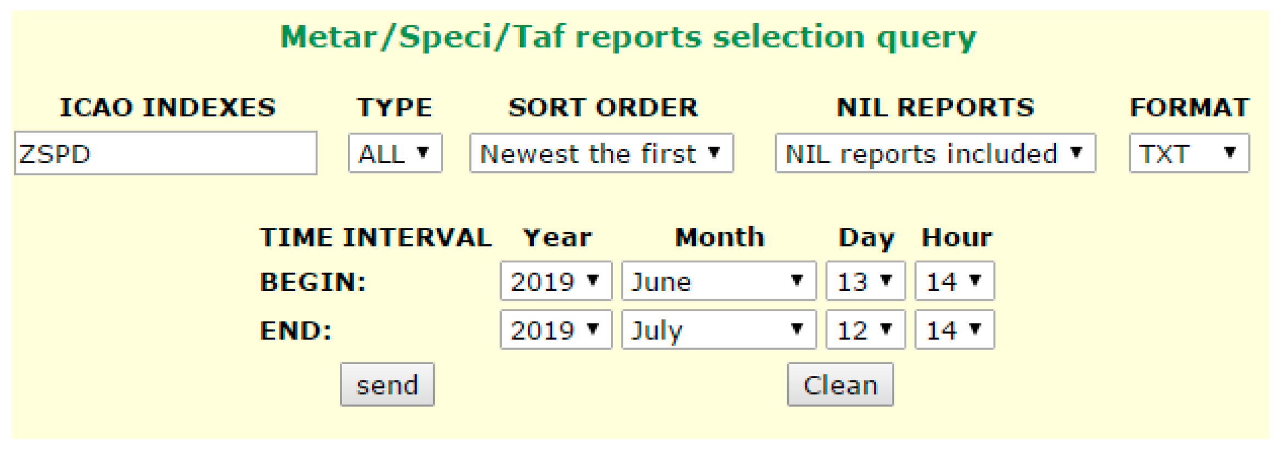Open the FORMAT dropdown showing TXT

coord(1188,153)
